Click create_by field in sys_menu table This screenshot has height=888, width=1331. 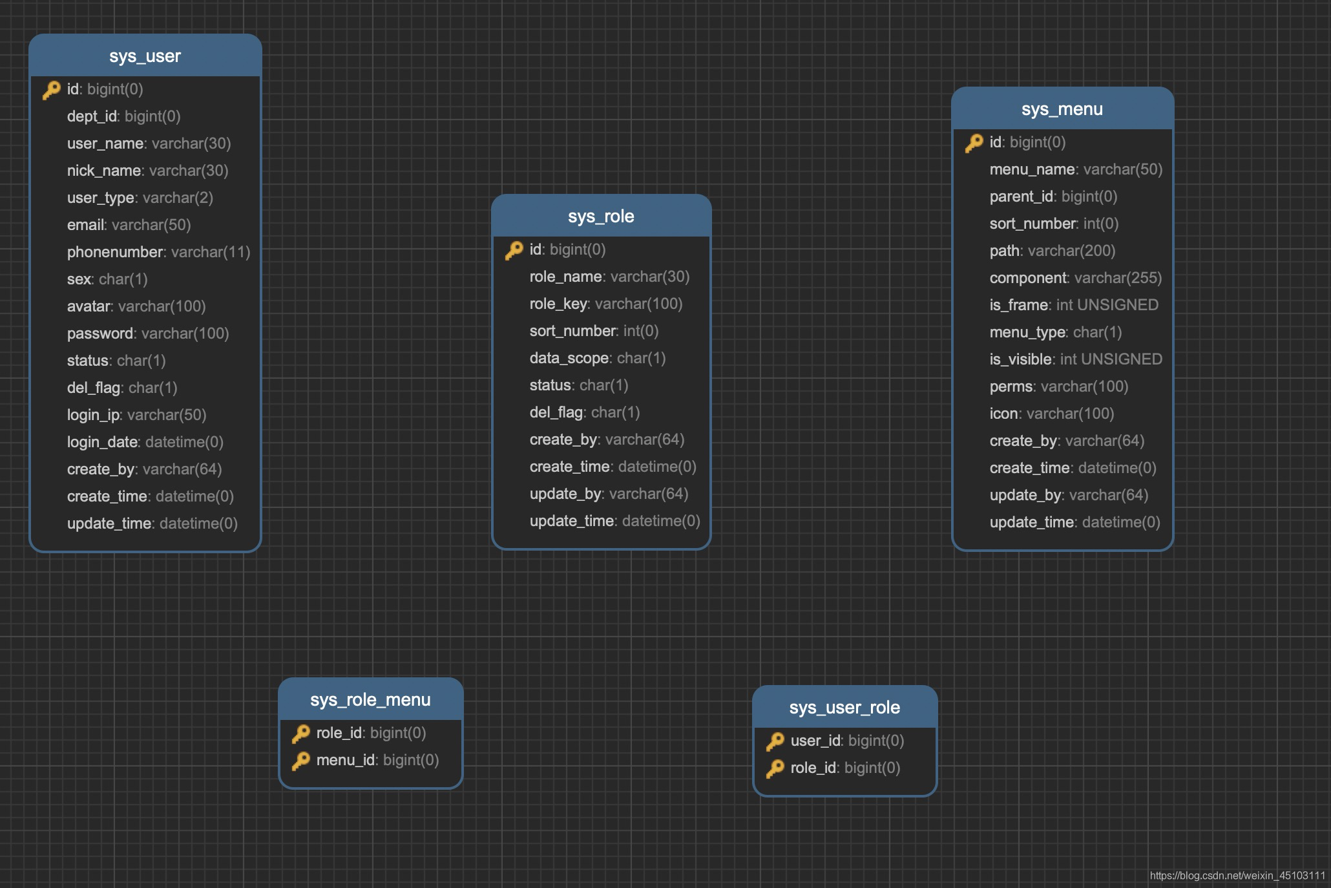click(x=1067, y=441)
